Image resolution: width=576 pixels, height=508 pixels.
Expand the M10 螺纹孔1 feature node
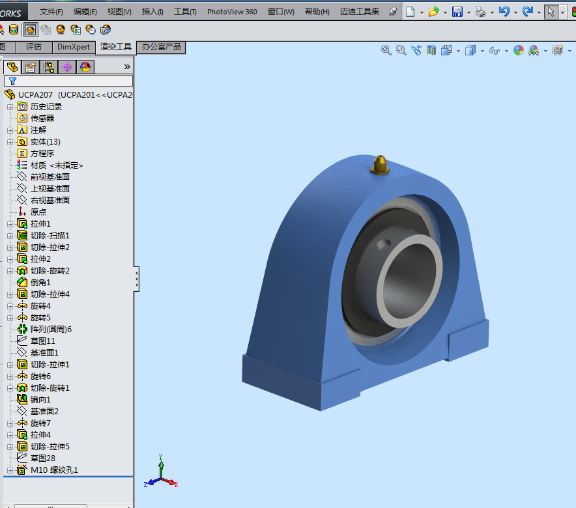tap(10, 471)
